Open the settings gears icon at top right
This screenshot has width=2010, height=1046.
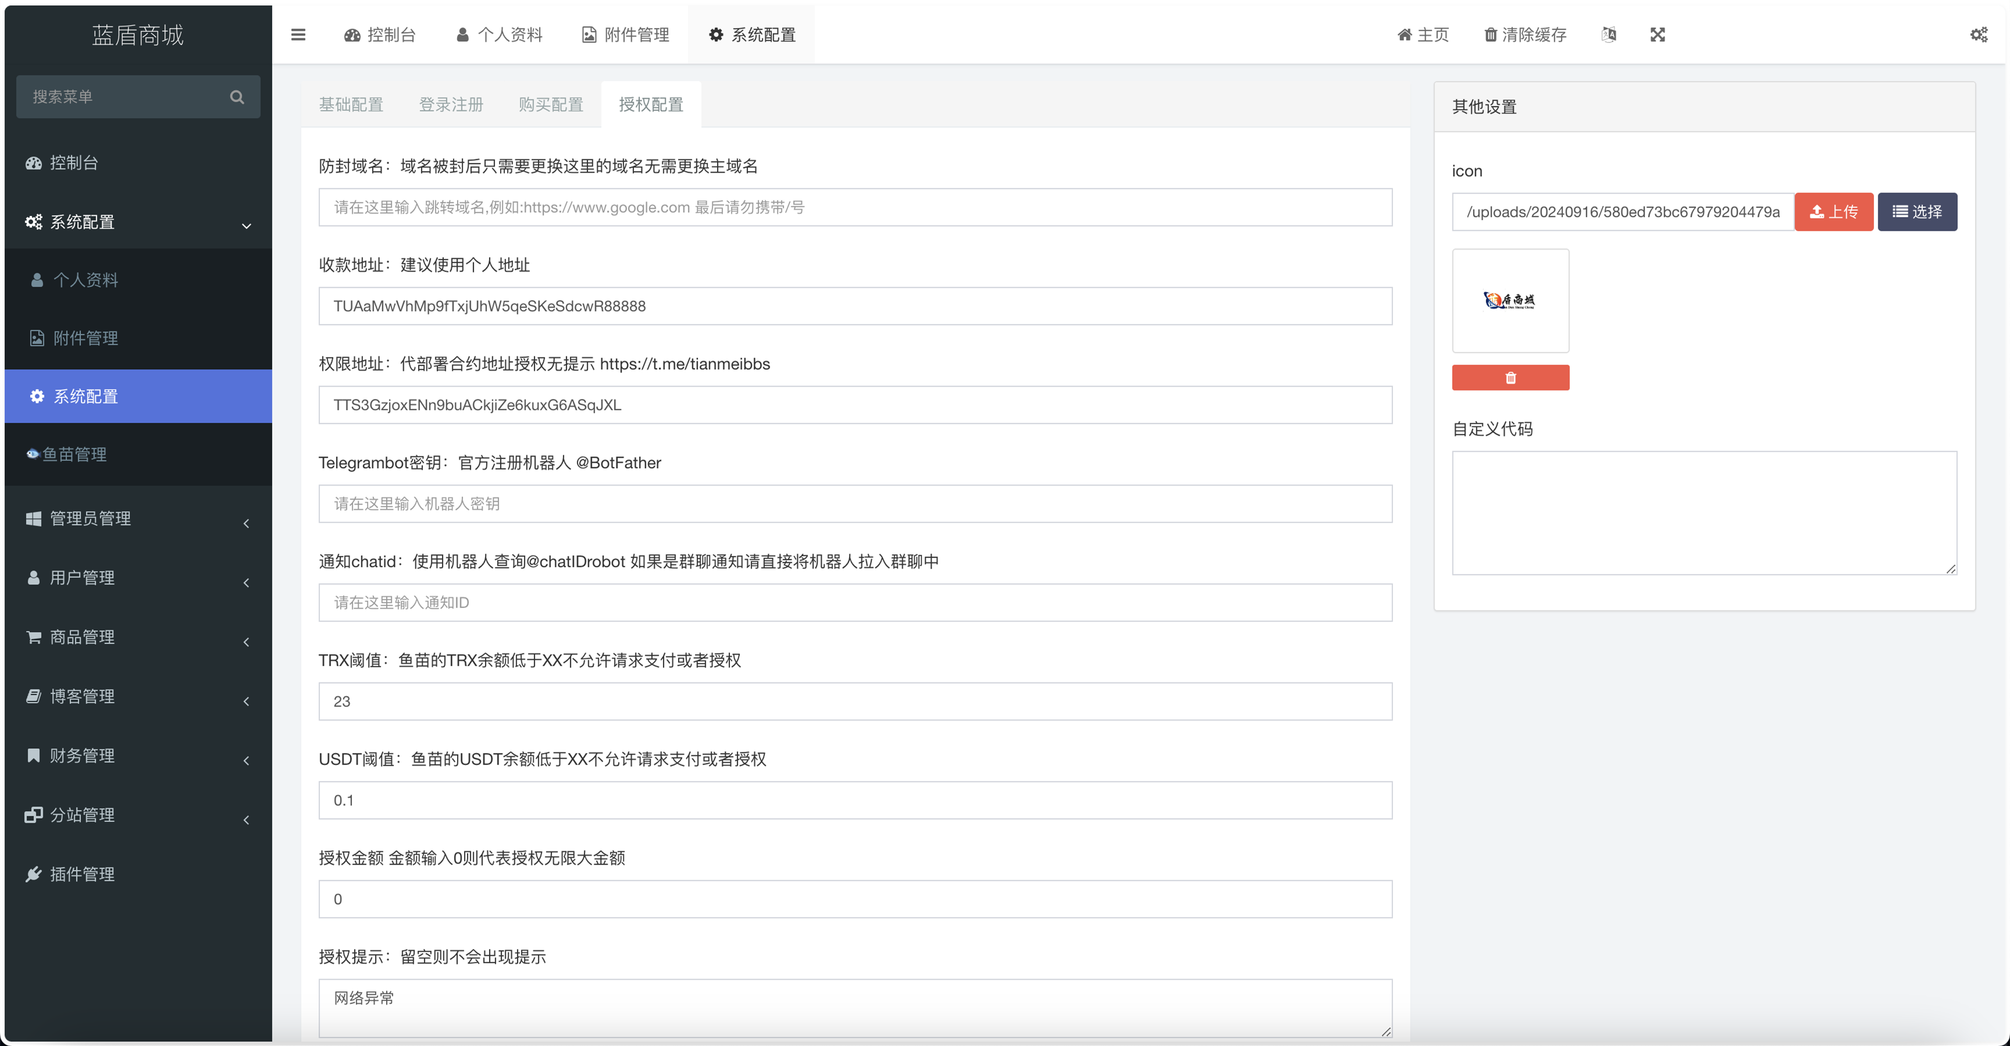[1978, 34]
